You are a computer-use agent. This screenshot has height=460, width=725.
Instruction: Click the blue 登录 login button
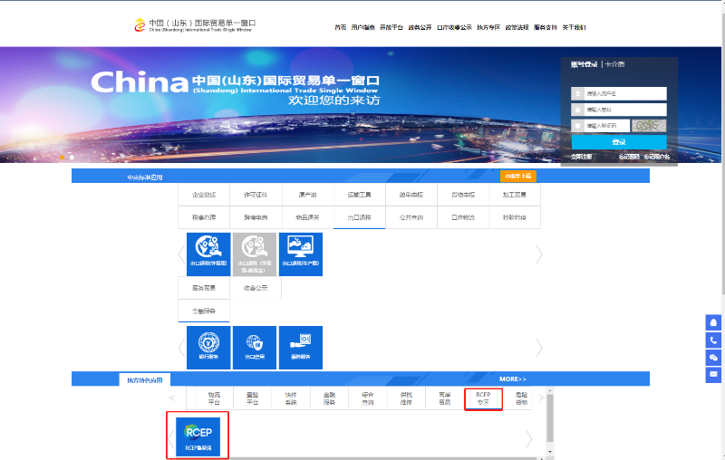point(619,142)
